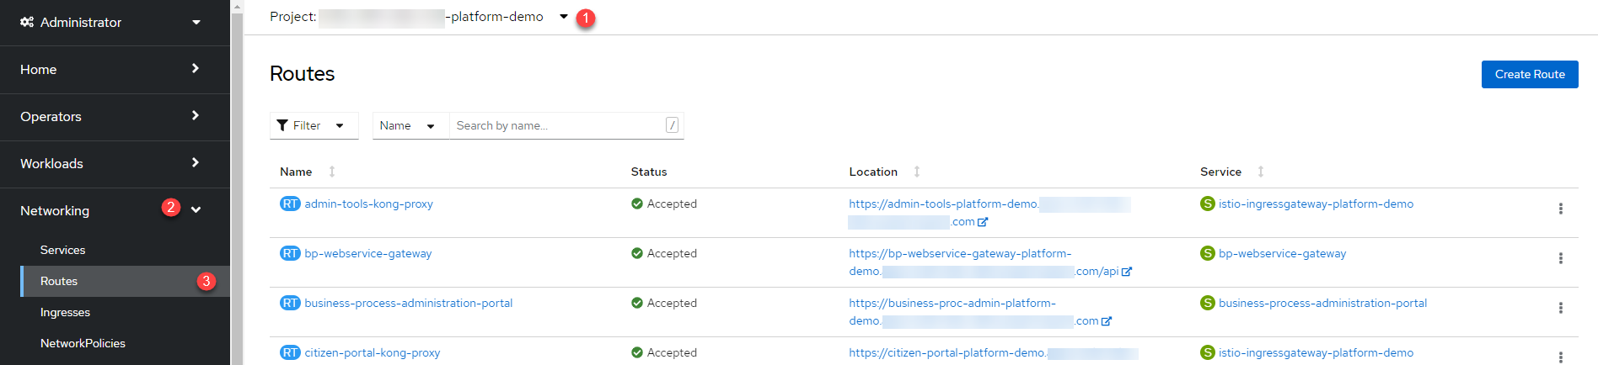
Task: Open the Name search-type dropdown
Action: (x=410, y=125)
